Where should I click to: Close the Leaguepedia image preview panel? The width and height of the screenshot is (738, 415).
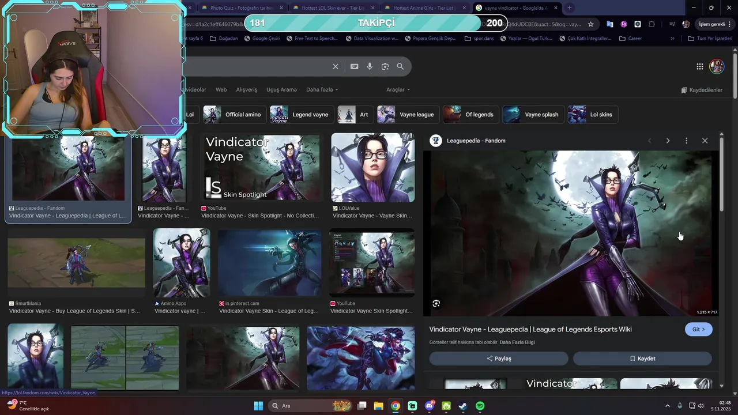pyautogui.click(x=705, y=141)
